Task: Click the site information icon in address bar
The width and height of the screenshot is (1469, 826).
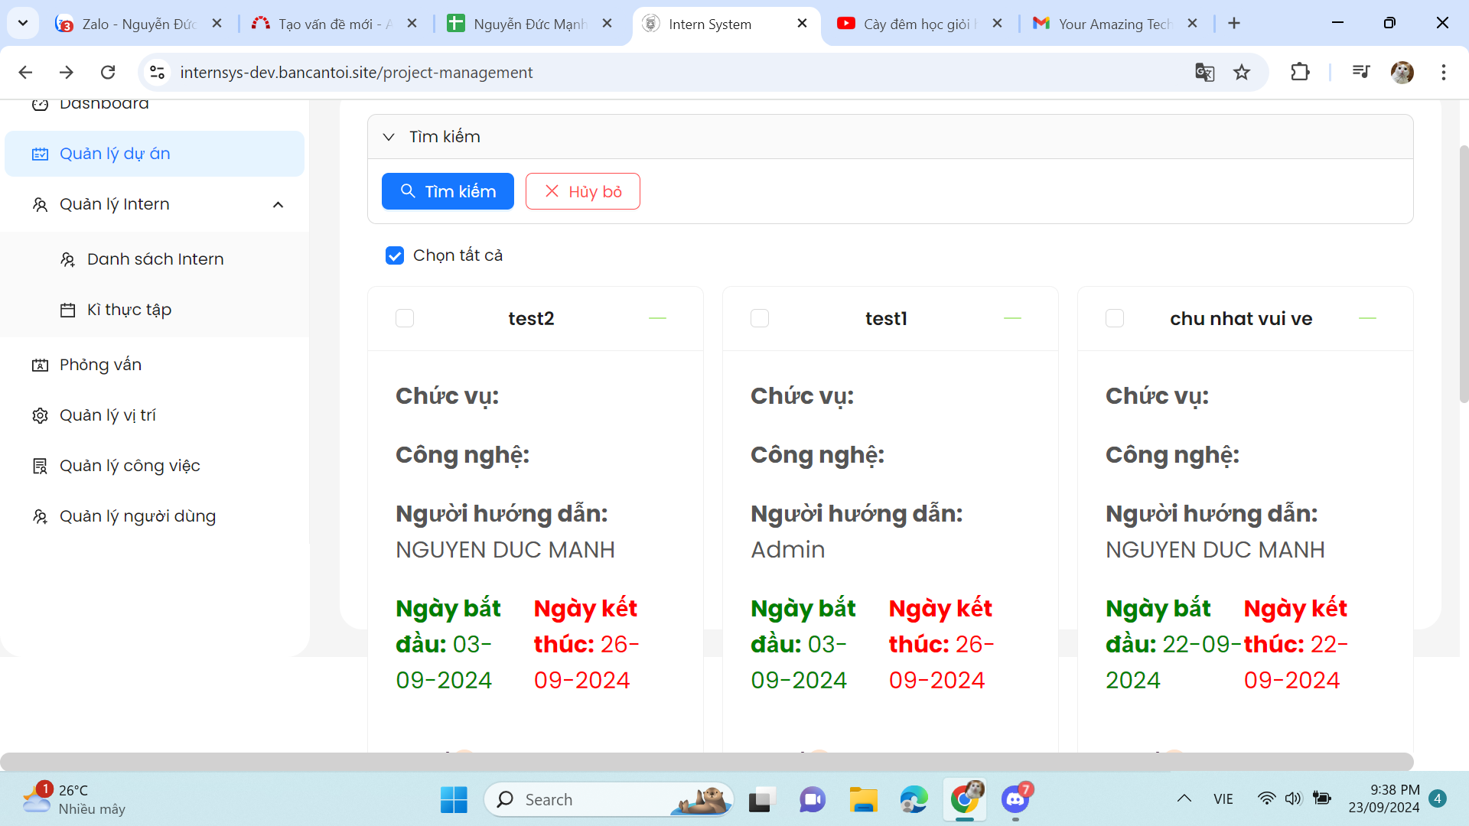Action: (158, 72)
